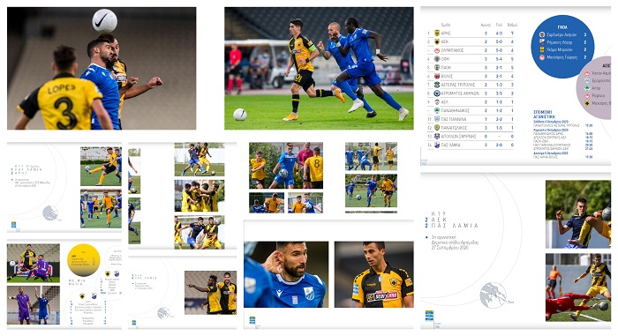Select the ΑΣΤΕΡΑΣ ΤΡΙΠΟΛΗΣ crest in the table
The image size is (618, 336).
[x=437, y=85]
